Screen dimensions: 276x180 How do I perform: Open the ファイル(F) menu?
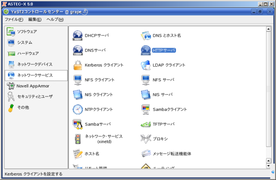[x=14, y=19]
